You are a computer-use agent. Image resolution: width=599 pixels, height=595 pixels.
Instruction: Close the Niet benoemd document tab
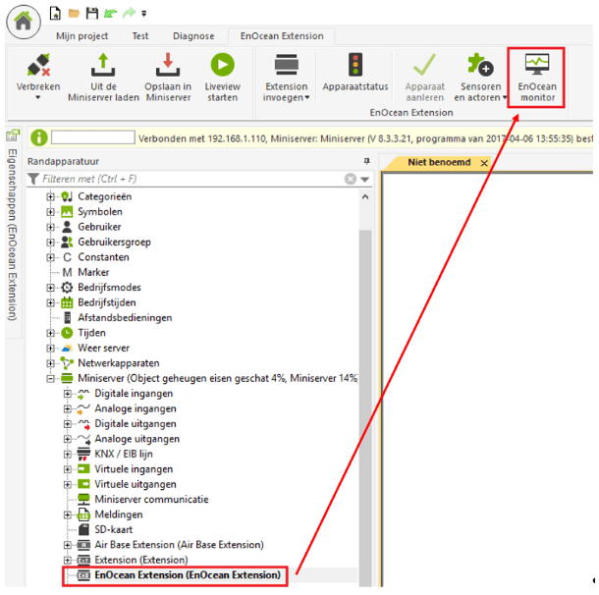(485, 163)
